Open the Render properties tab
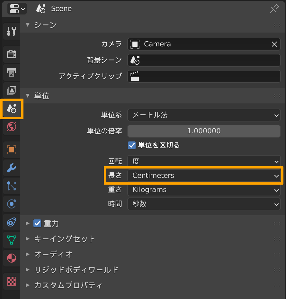The image size is (286, 299). 12,54
